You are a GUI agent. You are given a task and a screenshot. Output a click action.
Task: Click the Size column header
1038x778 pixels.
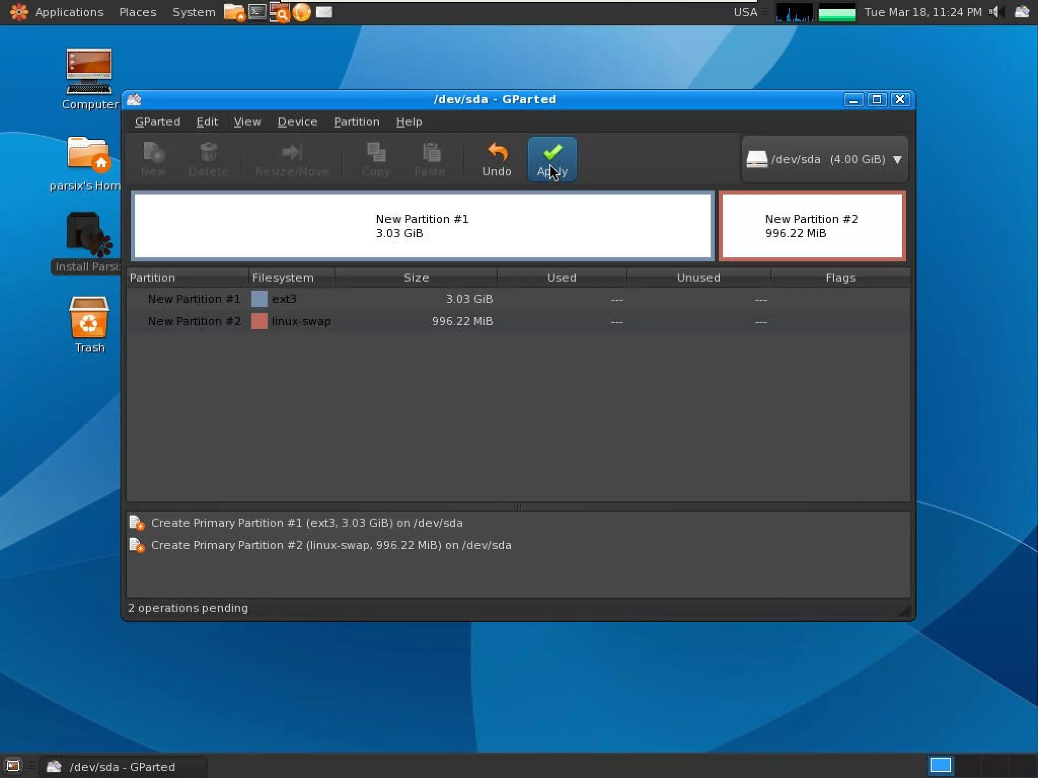click(x=416, y=278)
